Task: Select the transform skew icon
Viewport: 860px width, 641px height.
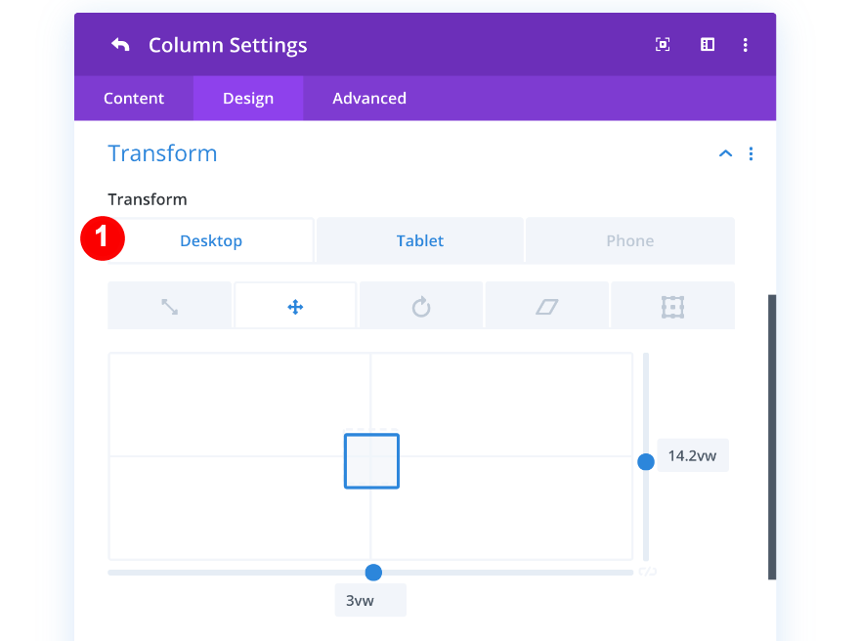Action: [x=546, y=306]
